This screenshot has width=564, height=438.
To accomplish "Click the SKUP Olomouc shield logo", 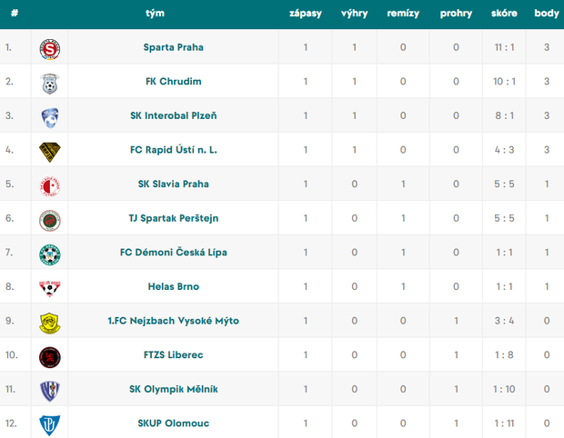I will [x=50, y=425].
